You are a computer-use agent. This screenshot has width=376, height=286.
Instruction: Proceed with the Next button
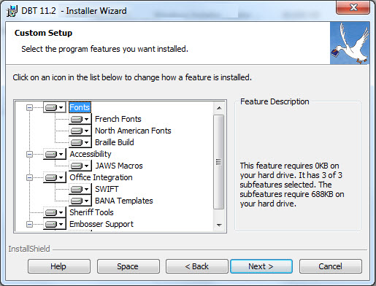(x=261, y=266)
